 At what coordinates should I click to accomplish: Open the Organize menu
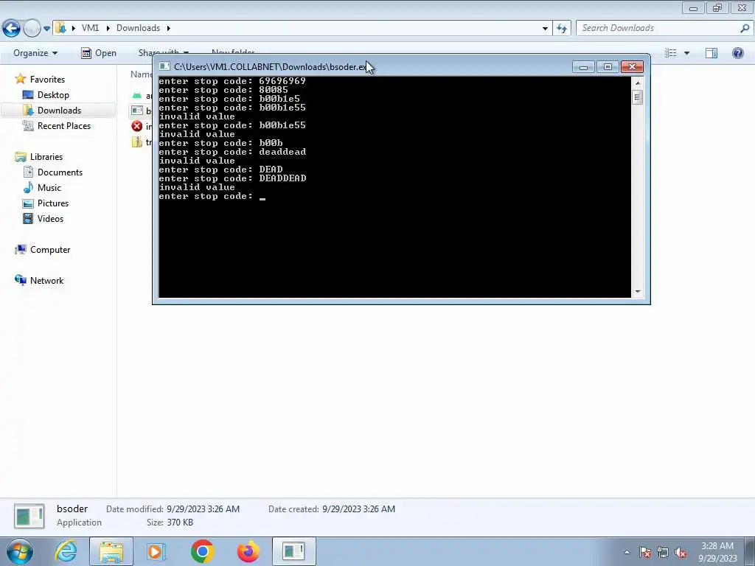35,53
